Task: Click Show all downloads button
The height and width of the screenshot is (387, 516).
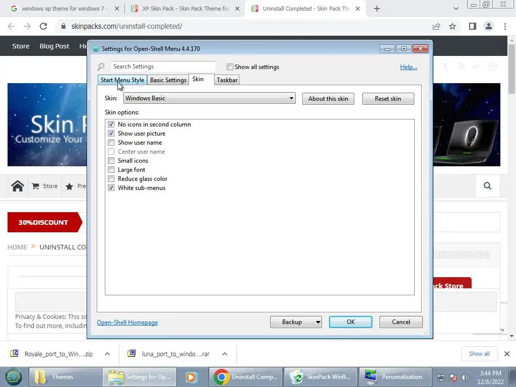Action: [x=479, y=354]
